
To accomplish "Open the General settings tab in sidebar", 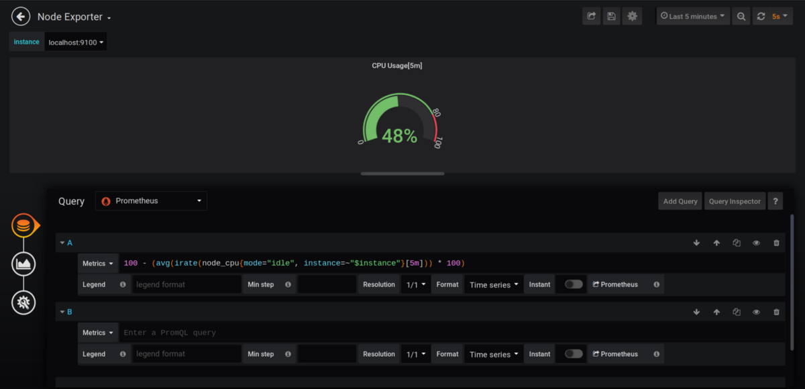I will 23,302.
